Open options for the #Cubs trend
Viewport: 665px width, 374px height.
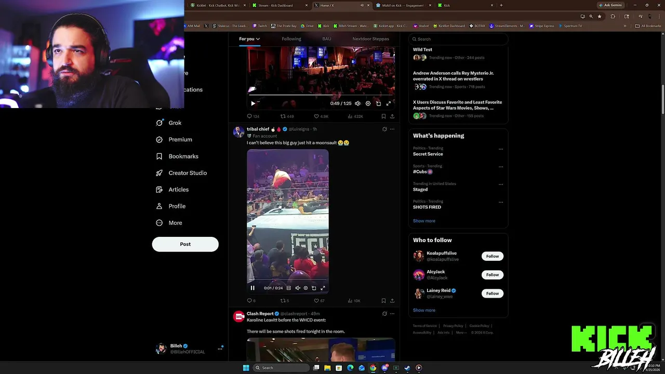(x=501, y=167)
